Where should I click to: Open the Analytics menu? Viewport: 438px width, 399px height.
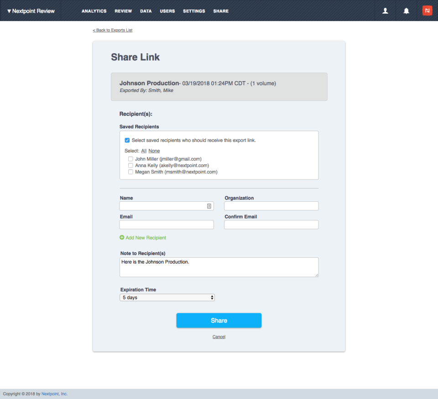(x=94, y=11)
